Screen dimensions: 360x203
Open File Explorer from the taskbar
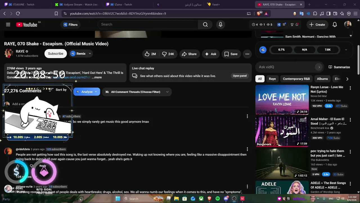[176, 199]
